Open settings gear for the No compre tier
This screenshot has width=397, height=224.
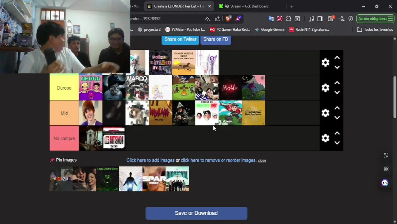[325, 138]
